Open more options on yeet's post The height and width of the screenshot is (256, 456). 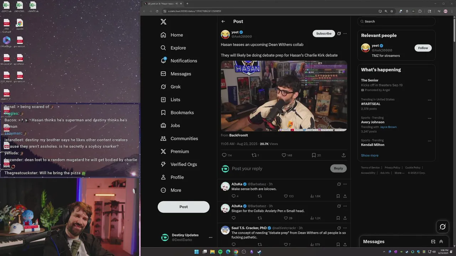[345, 33]
